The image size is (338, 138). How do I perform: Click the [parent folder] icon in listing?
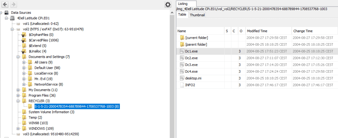[x=182, y=44]
